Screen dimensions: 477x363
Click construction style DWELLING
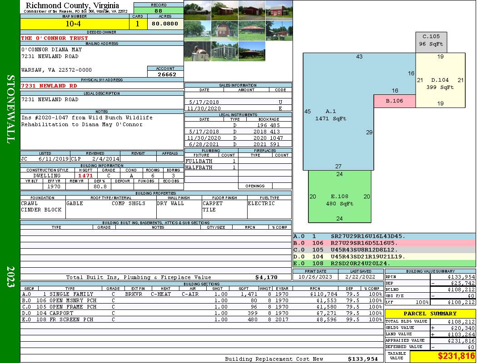47,176
